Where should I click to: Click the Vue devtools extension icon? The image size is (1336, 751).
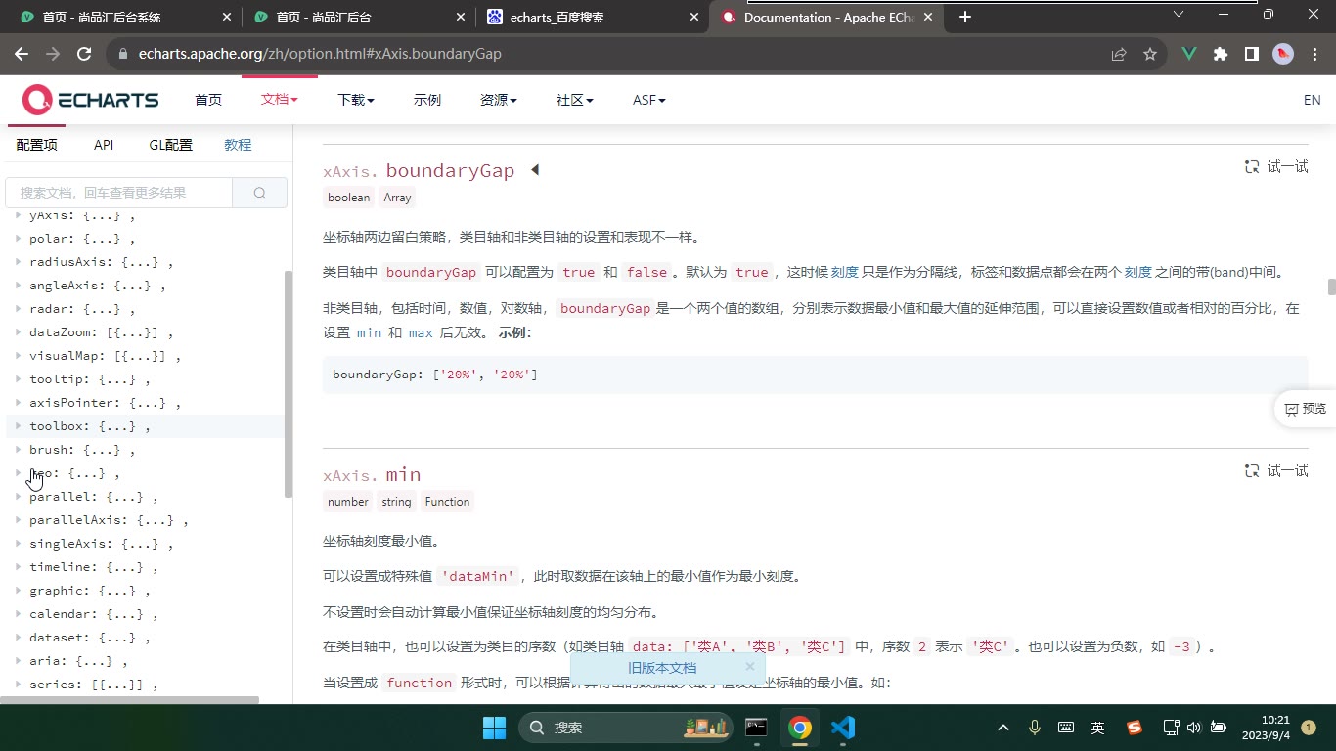[x=1189, y=54]
